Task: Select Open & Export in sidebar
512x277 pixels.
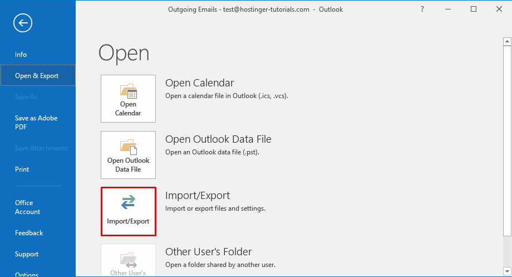Action: [38, 76]
